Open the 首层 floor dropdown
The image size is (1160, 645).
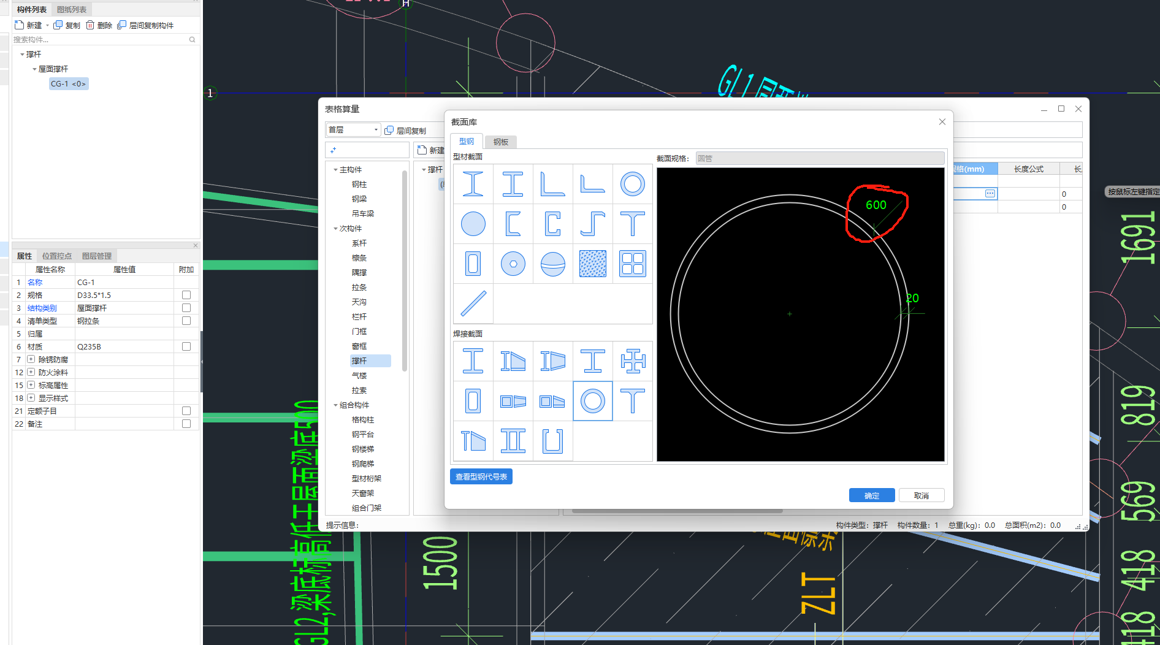353,130
